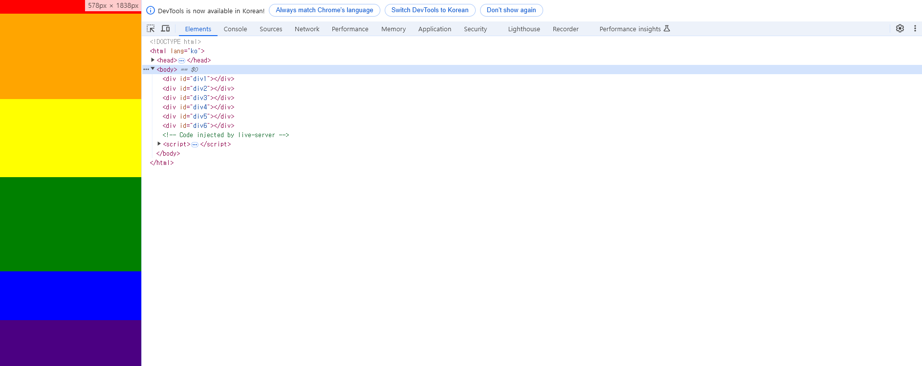This screenshot has height=366, width=922.
Task: Select the div1 element row
Action: click(x=532, y=79)
